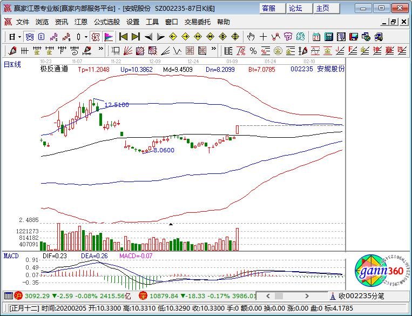Screen dimensions: 412x316
Task: Open the 交易委托 menu
Action: click(198, 22)
